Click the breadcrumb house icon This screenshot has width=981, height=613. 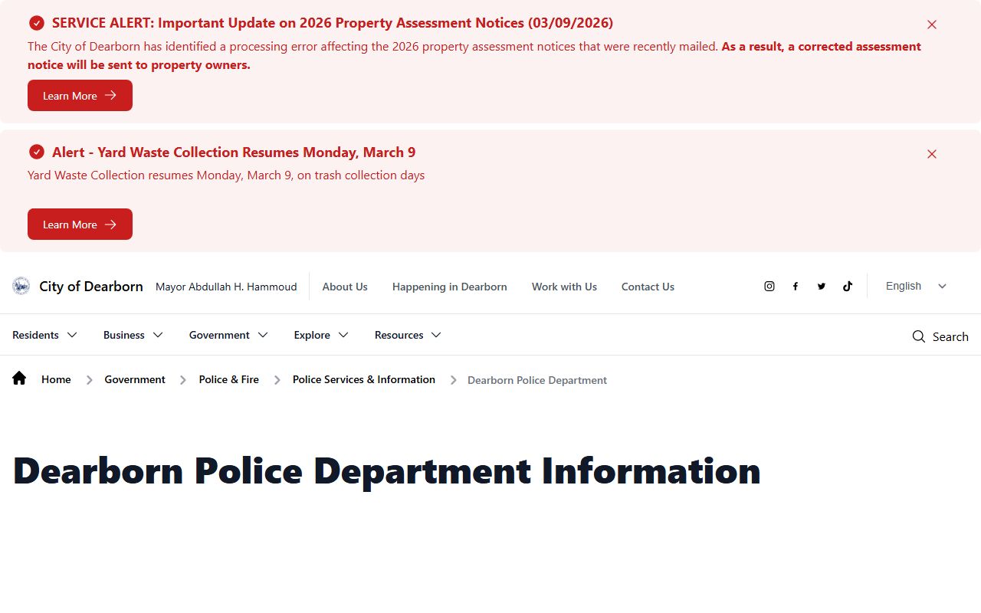19,378
